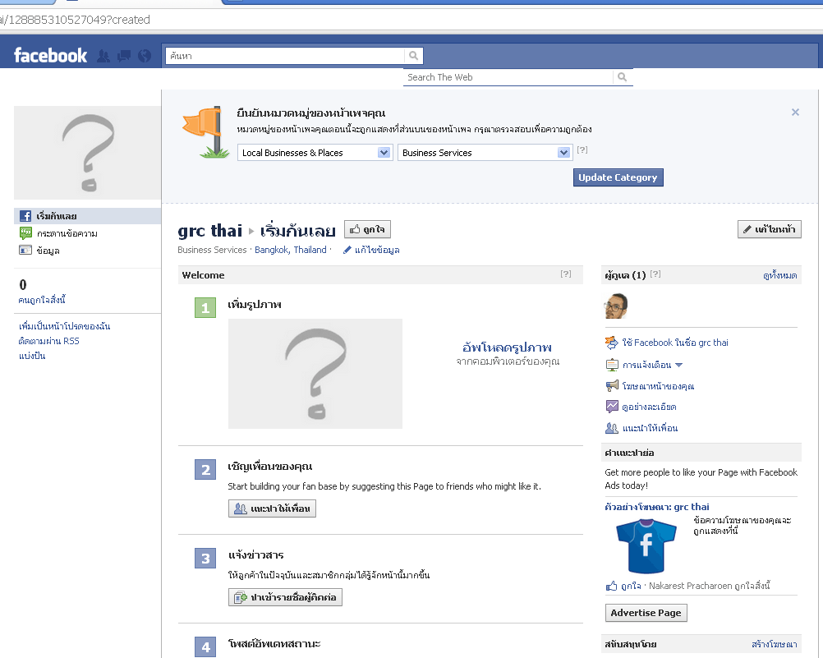Open messages icon in header
This screenshot has height=658, width=823.
coord(124,56)
